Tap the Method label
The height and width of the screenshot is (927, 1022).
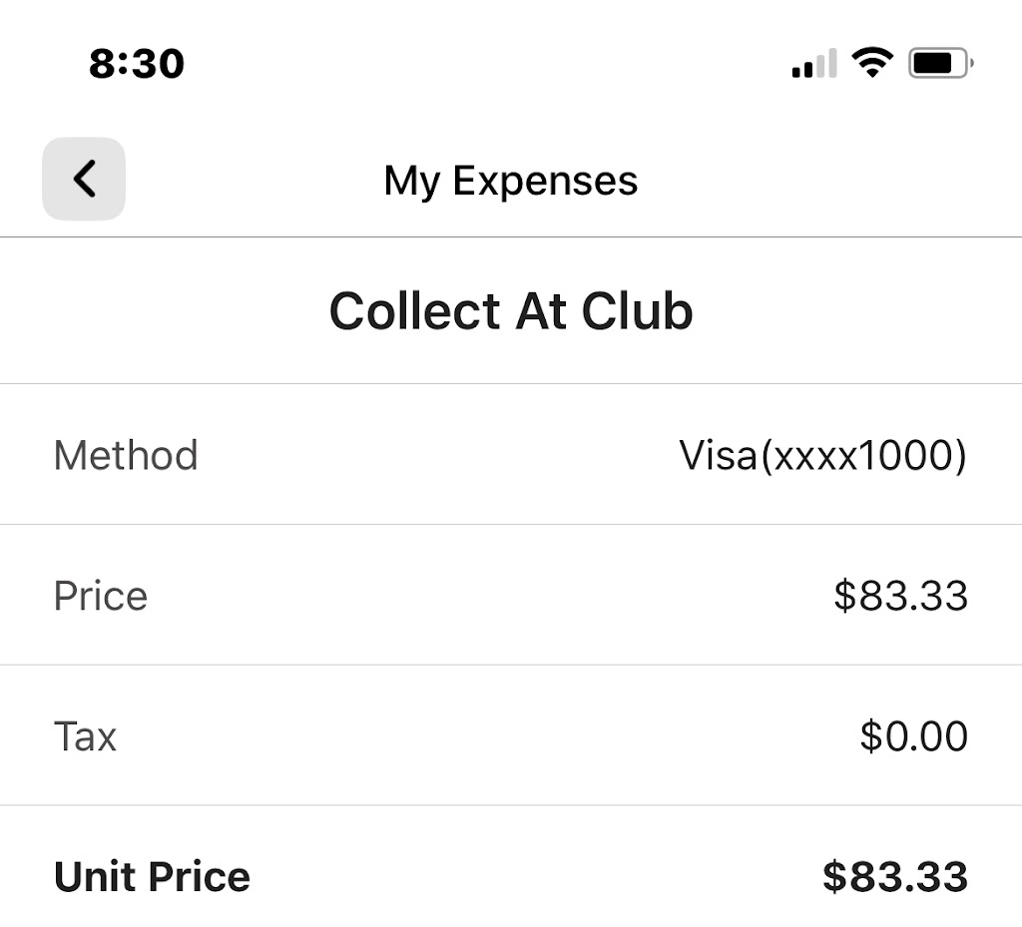[x=126, y=456]
